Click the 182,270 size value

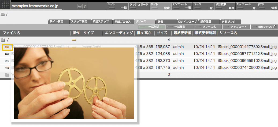point(163,61)
